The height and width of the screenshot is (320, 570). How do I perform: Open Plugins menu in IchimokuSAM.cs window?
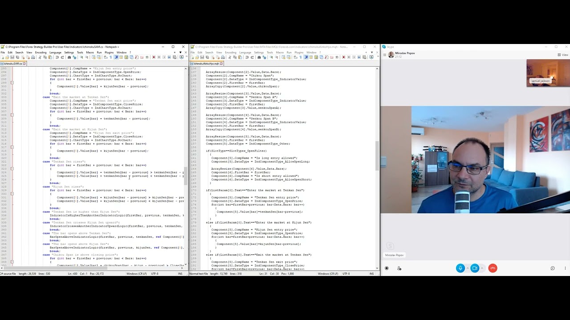(x=109, y=52)
